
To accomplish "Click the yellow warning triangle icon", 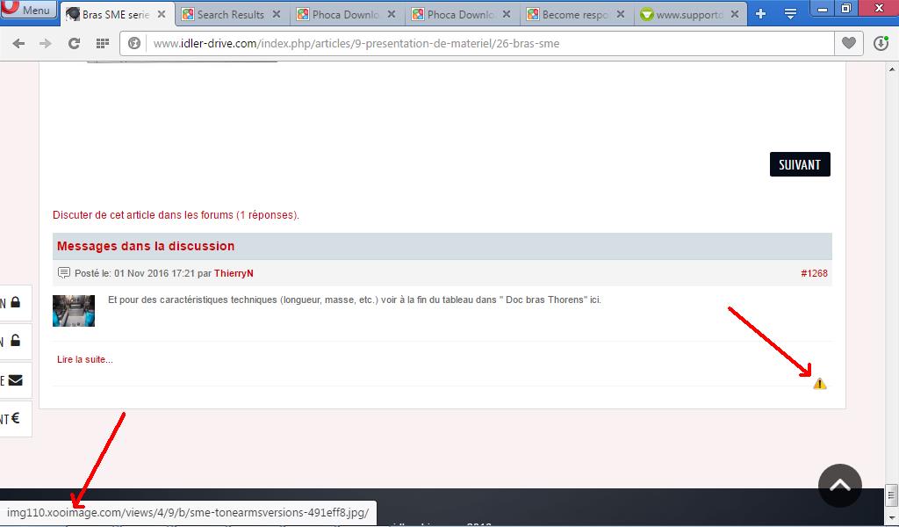I will [x=819, y=384].
